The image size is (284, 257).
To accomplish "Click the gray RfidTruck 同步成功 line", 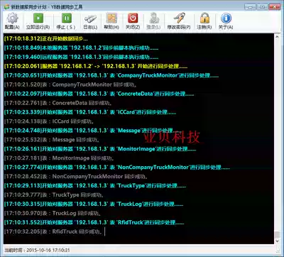I will [x=54, y=232].
